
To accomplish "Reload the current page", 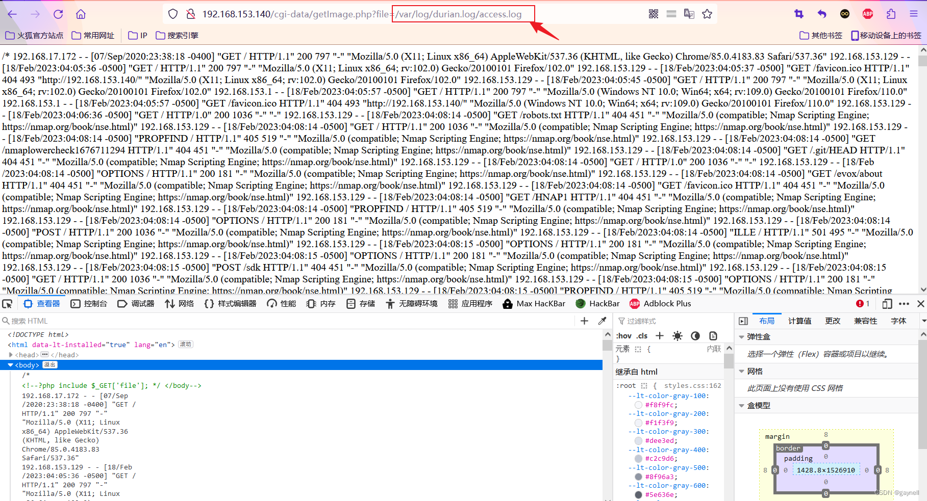I will tap(58, 14).
